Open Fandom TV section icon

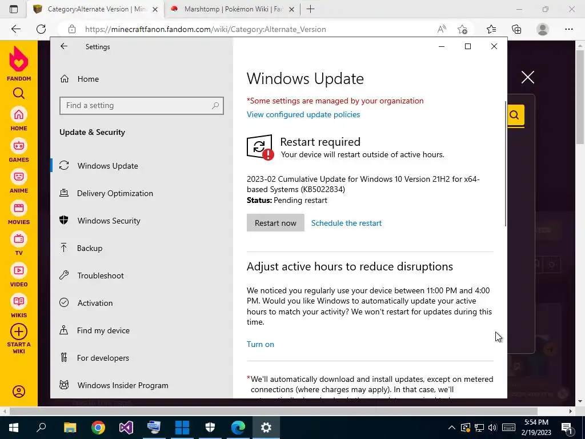[19, 239]
